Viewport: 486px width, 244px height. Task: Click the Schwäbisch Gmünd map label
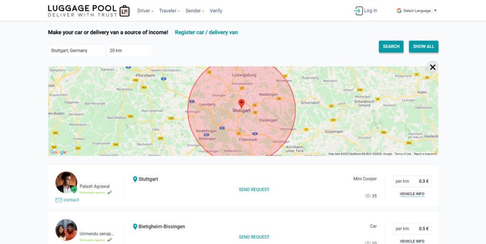pyautogui.click(x=364, y=103)
